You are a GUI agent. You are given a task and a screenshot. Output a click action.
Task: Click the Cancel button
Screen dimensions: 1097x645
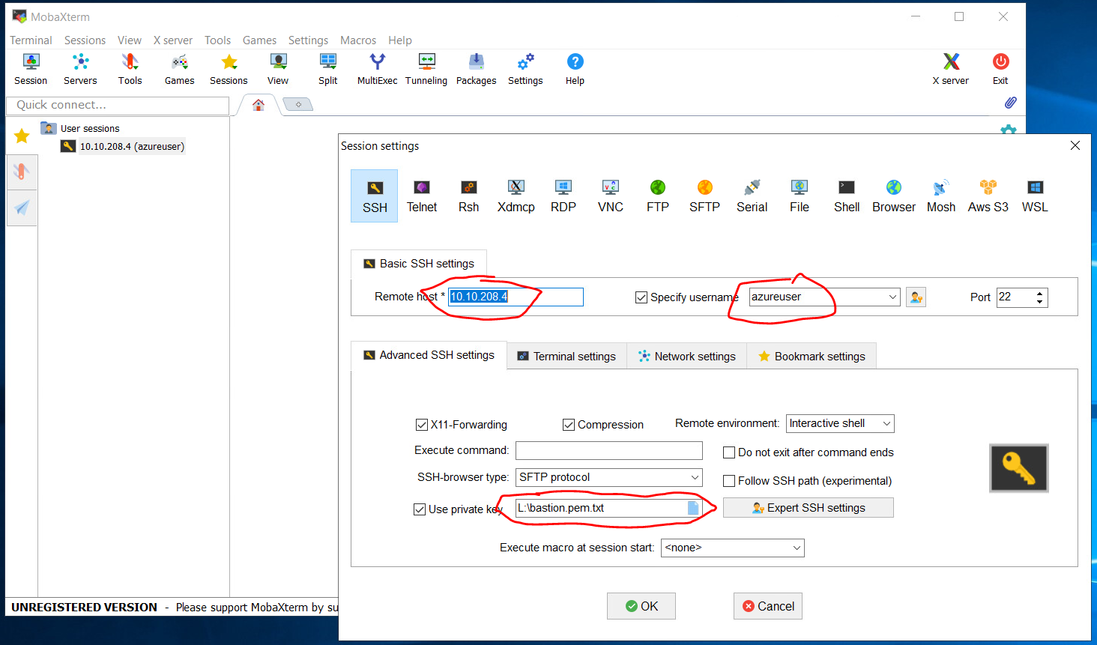(x=768, y=606)
